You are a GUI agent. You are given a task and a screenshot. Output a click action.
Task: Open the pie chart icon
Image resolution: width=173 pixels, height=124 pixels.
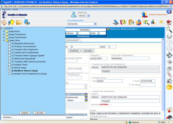[138, 22]
